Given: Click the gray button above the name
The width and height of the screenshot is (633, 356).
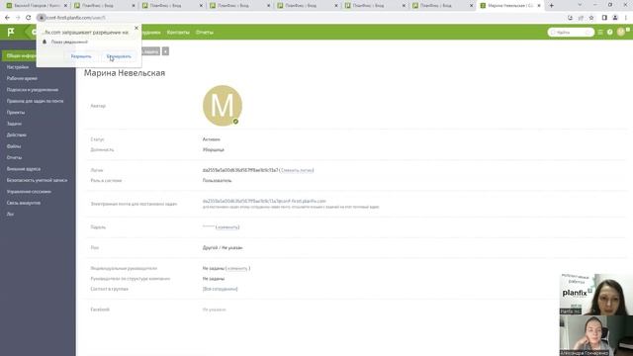Looking at the screenshot, I should pyautogui.click(x=150, y=51).
